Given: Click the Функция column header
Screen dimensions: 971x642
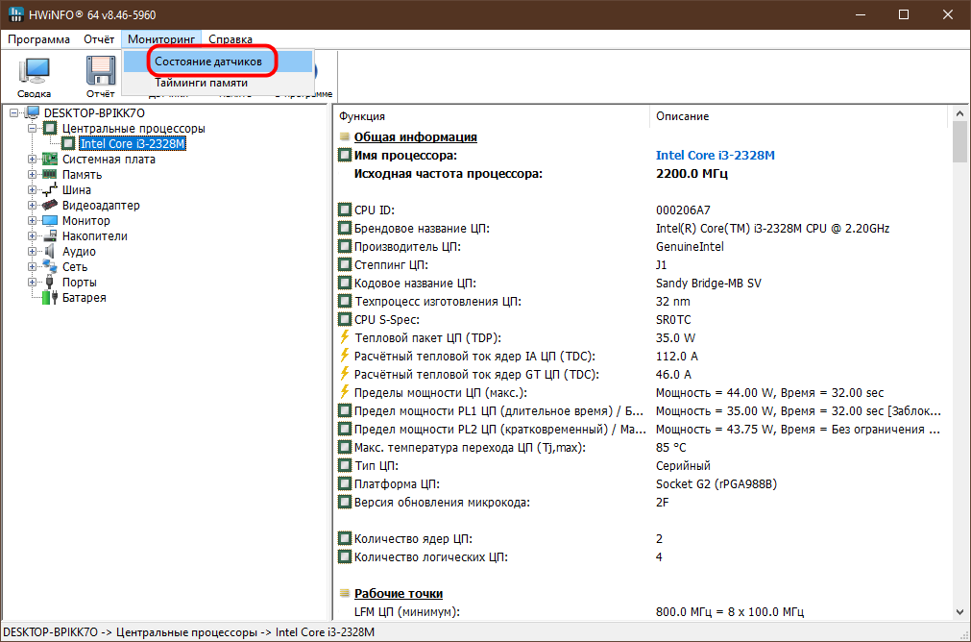Looking at the screenshot, I should pyautogui.click(x=492, y=116).
